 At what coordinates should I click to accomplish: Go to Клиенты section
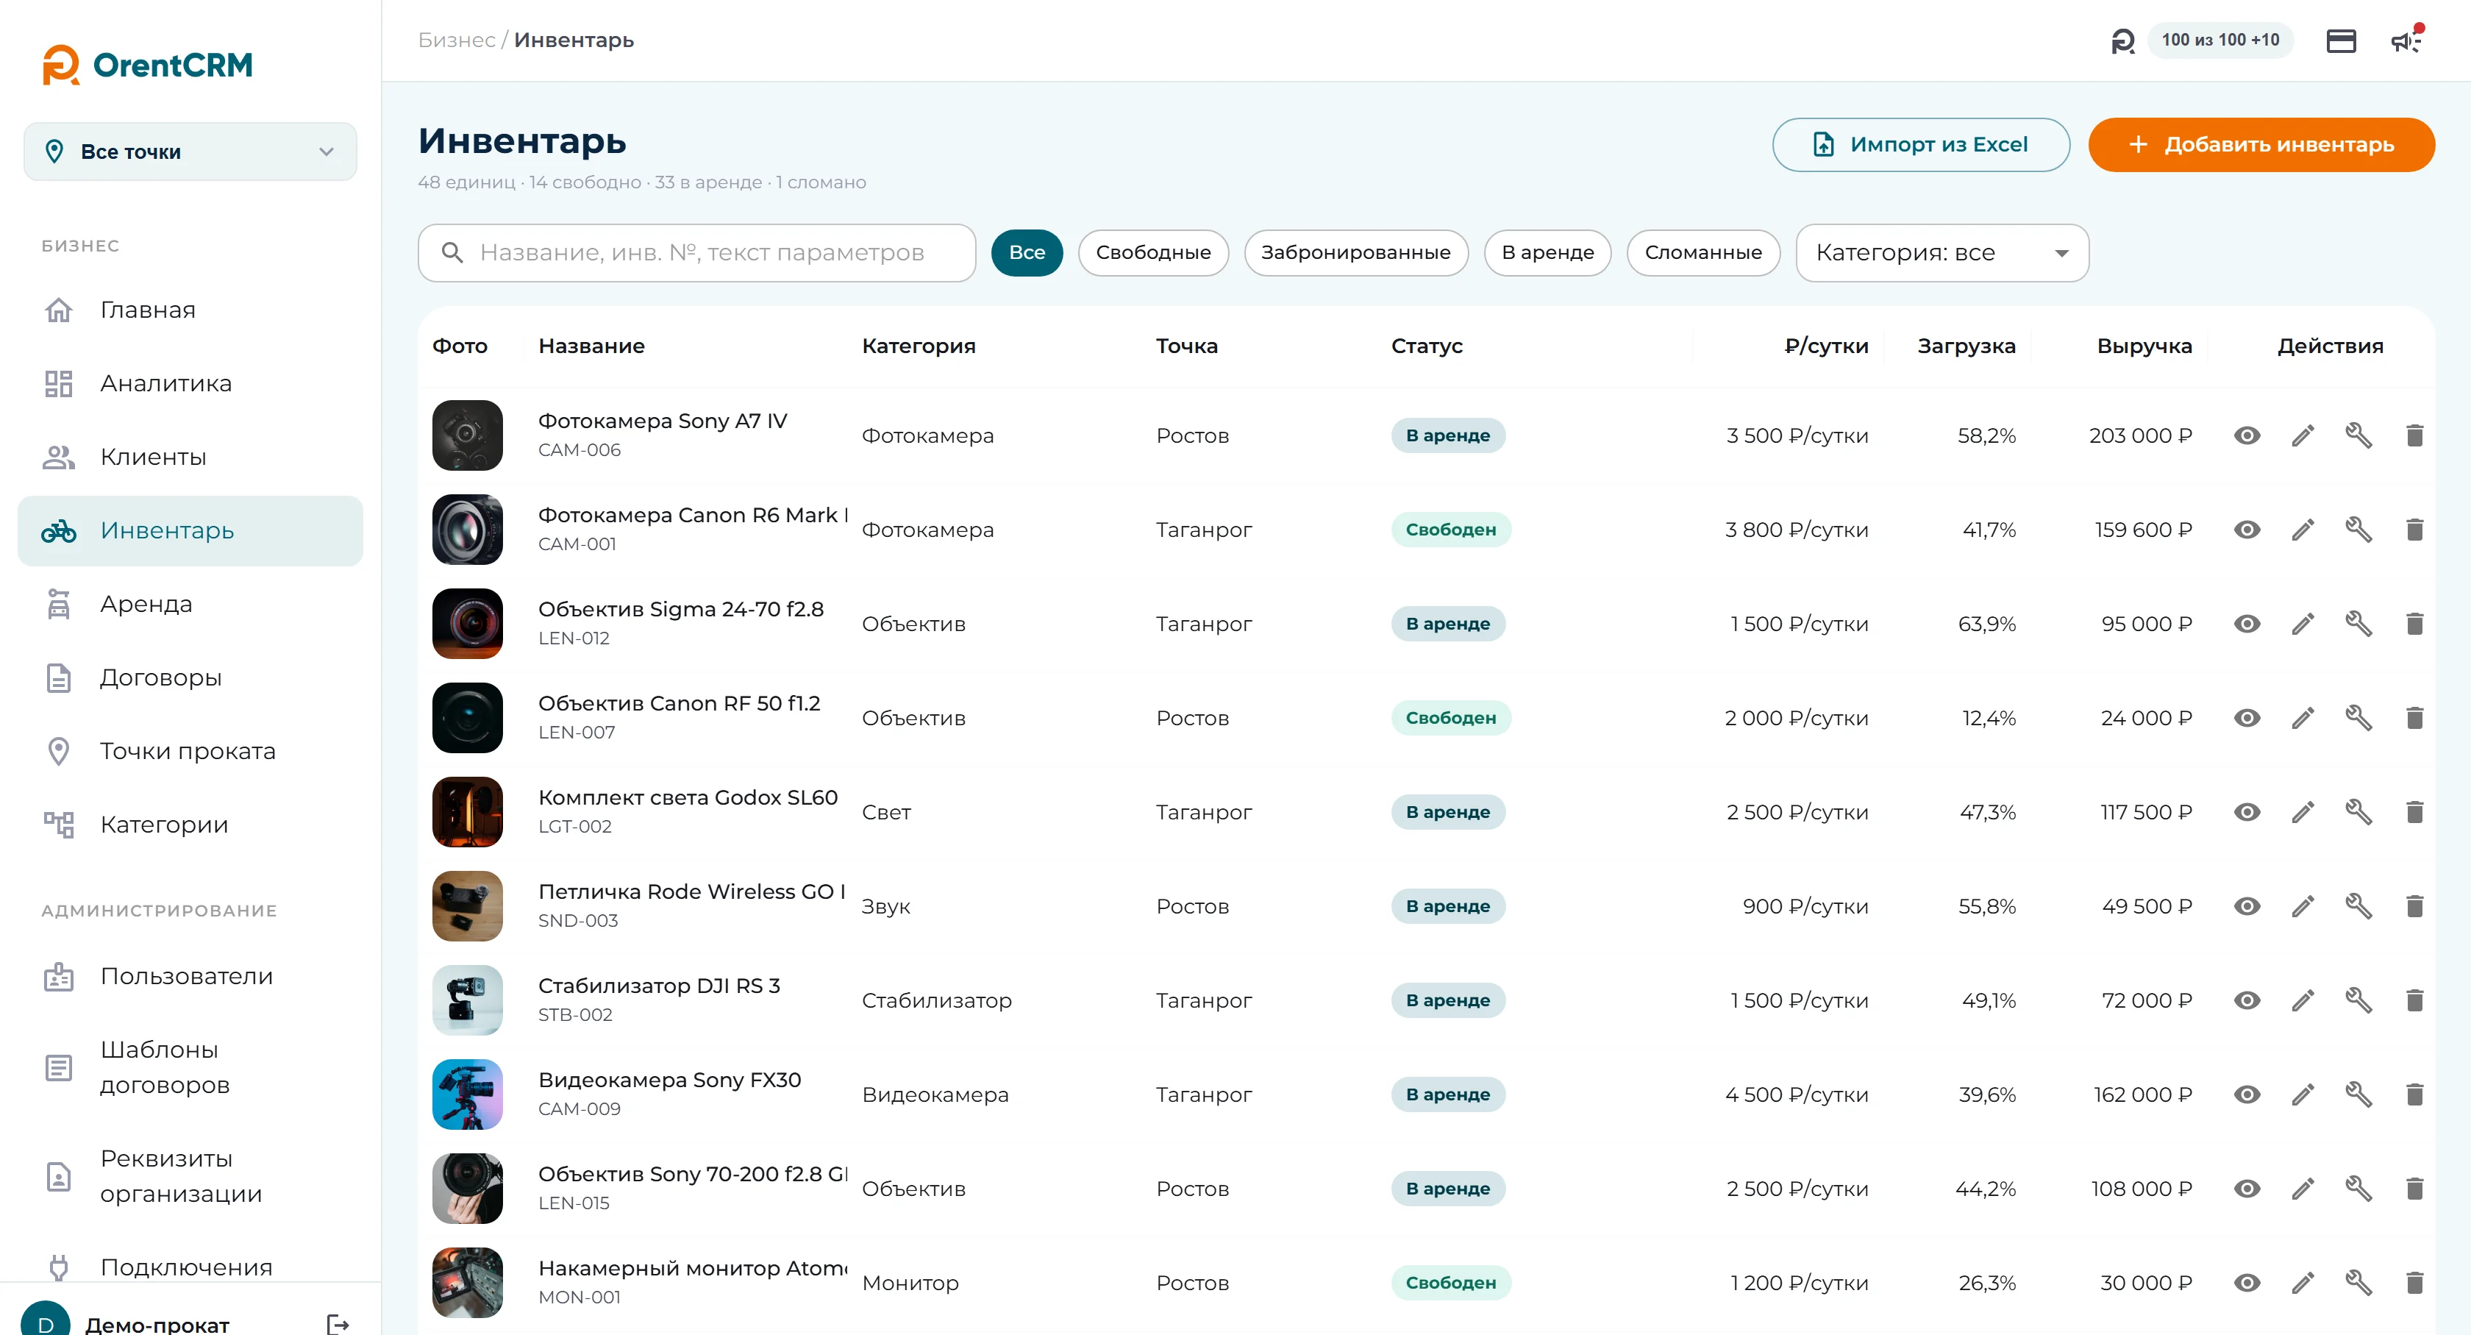[x=190, y=457]
